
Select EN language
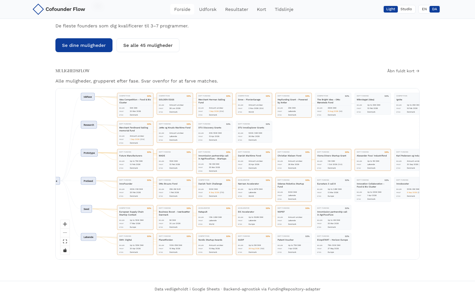click(x=424, y=9)
